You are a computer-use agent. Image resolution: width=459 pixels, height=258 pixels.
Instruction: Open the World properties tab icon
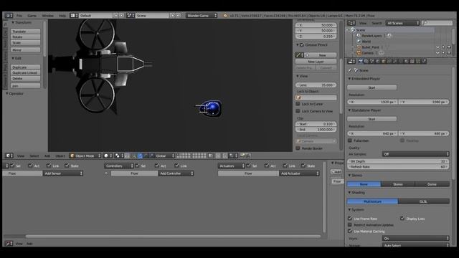pyautogui.click(x=378, y=61)
